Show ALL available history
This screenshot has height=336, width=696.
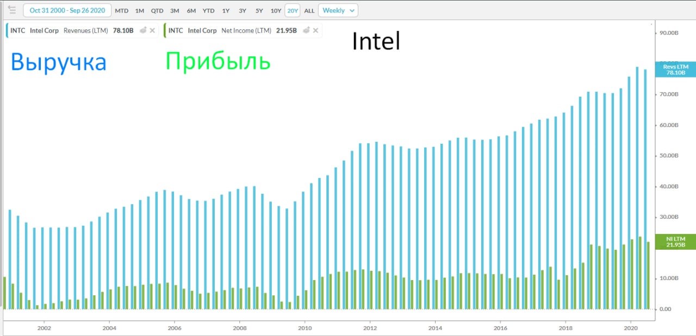click(309, 10)
